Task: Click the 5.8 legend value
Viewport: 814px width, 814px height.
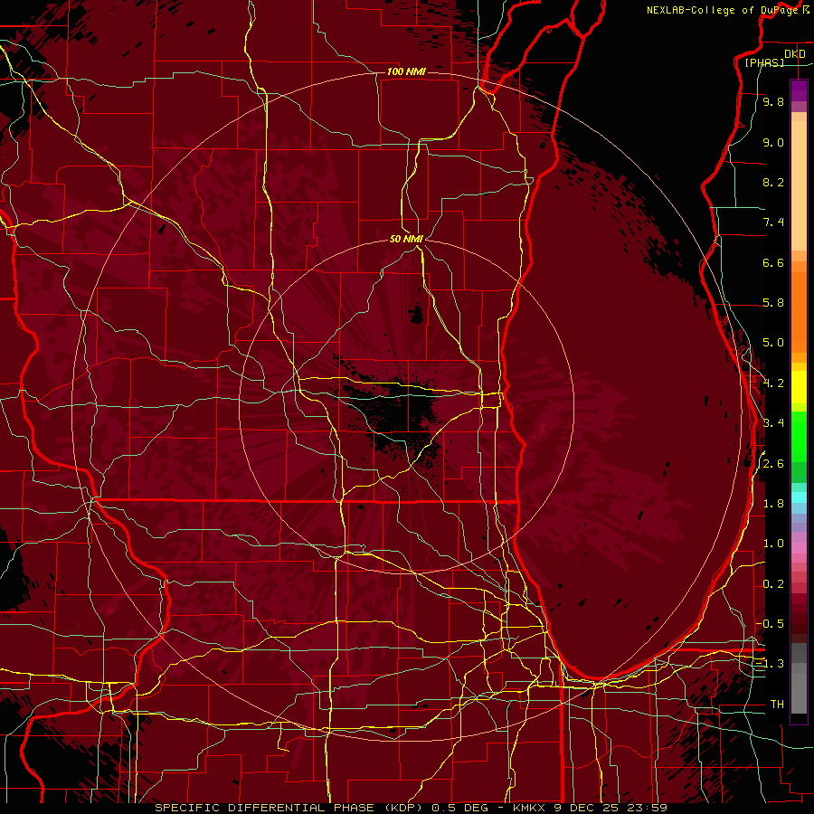Action: pyautogui.click(x=773, y=303)
